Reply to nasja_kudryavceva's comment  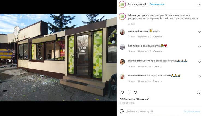pos(158,37)
